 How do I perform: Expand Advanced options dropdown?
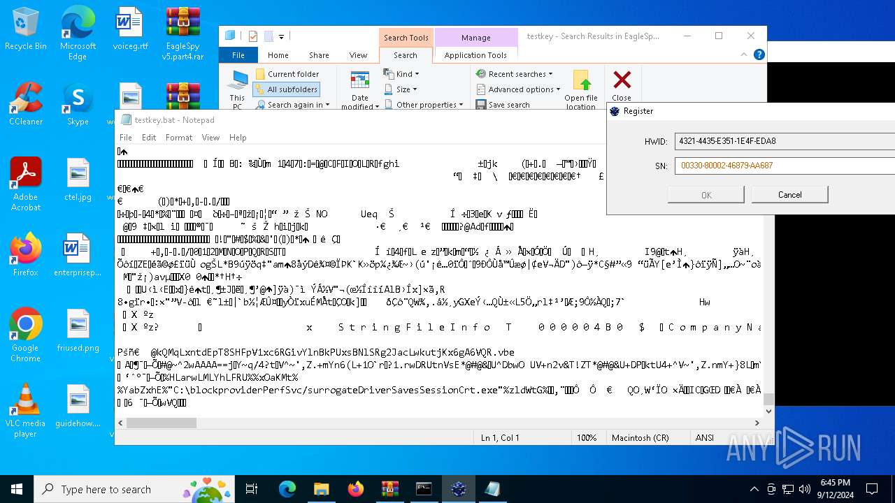[518, 89]
